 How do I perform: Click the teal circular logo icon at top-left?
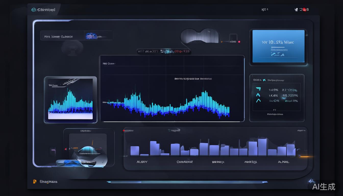(33, 10)
